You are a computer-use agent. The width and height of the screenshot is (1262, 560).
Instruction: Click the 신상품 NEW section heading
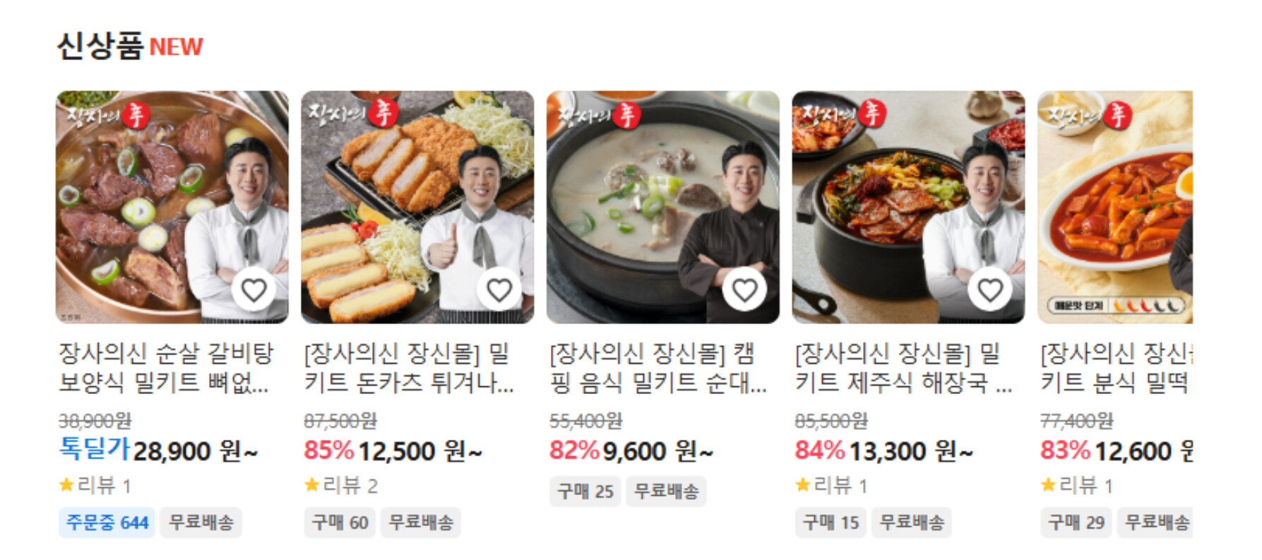130,47
